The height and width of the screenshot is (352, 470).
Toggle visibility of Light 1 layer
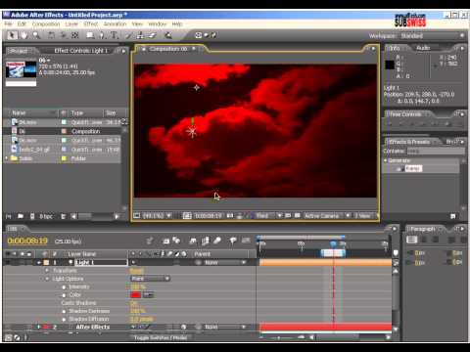(7, 262)
